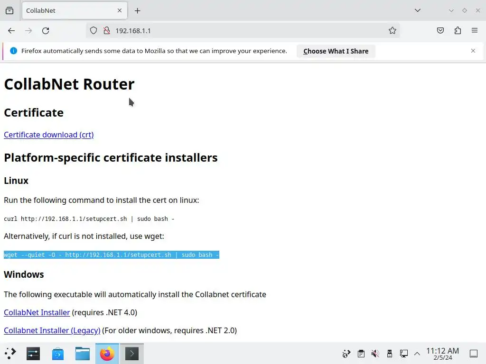Click the forward navigation arrow
486x364 pixels.
point(28,31)
